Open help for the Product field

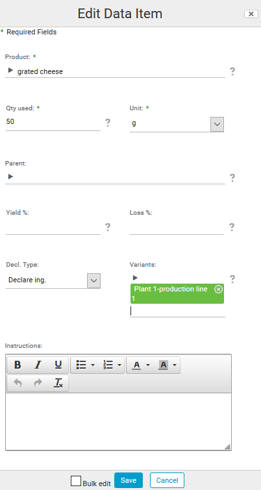tap(232, 71)
